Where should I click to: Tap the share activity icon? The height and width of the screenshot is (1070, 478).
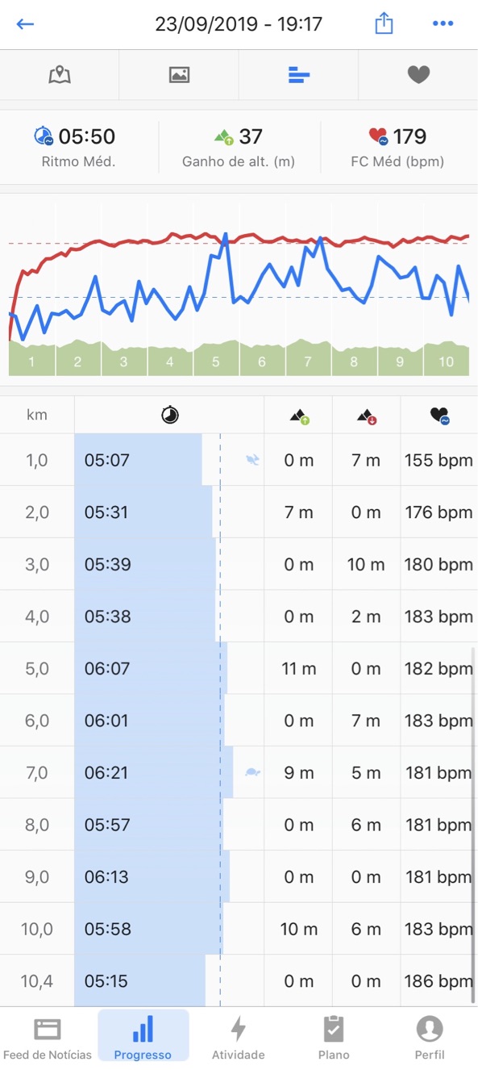point(384,23)
